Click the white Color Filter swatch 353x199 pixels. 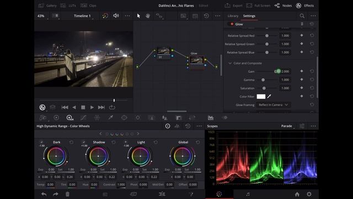[261, 96]
